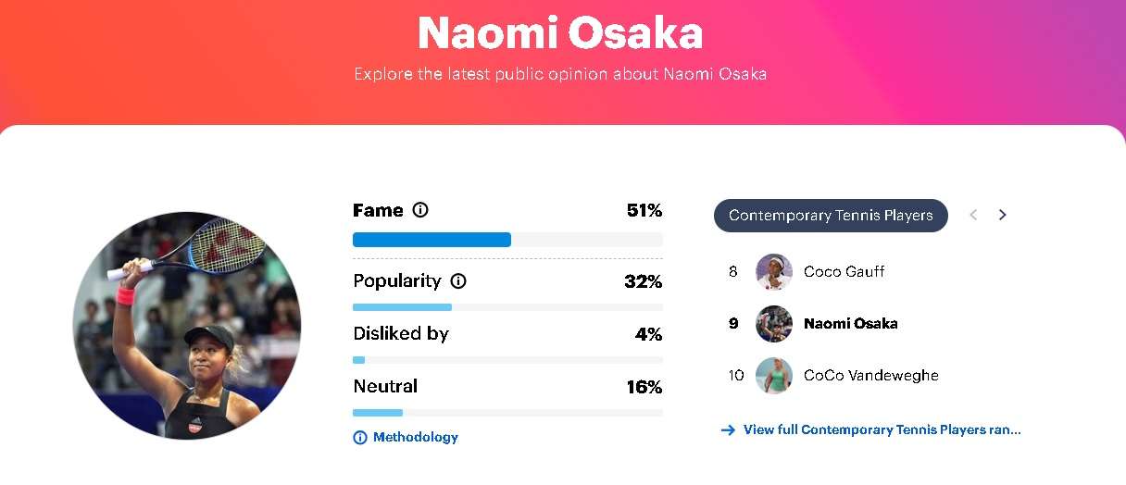Image resolution: width=1126 pixels, height=485 pixels.
Task: Click Naomi Osaka's small avatar in ranking
Action: pyautogui.click(x=774, y=324)
